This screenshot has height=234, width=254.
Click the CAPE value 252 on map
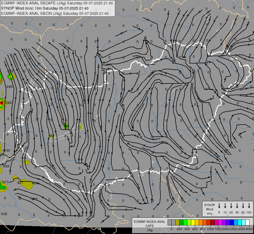point(10,71)
